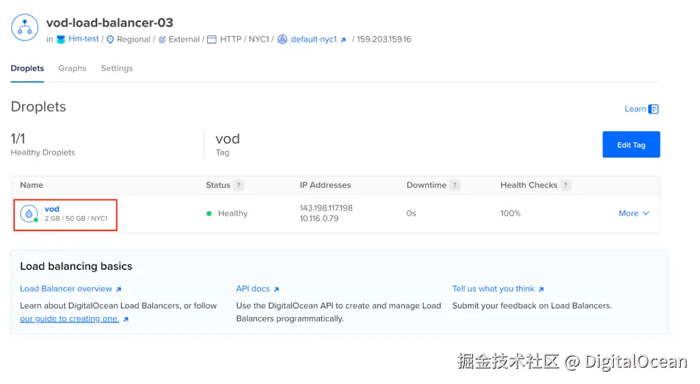Screen dimensions: 700x384
Task: Click the VPC icon beside default-nyc1
Action: pyautogui.click(x=282, y=39)
